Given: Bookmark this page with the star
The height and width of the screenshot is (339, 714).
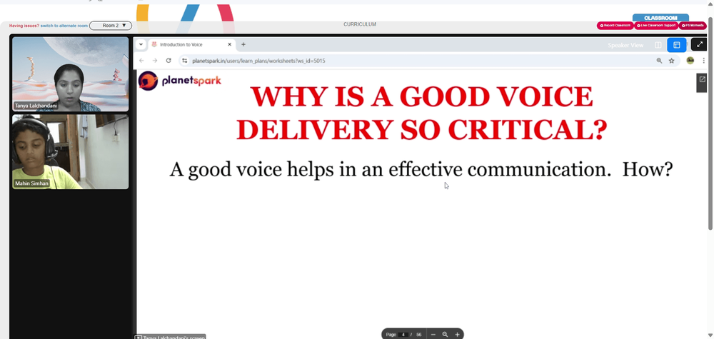Looking at the screenshot, I should pos(671,61).
